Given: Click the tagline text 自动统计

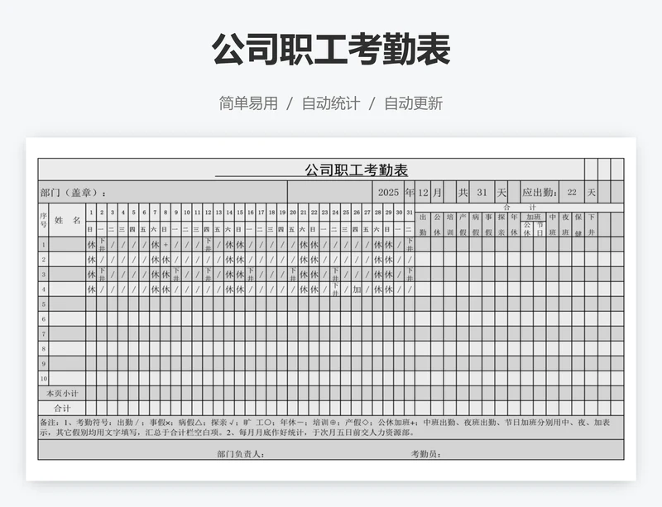Looking at the screenshot, I should pyautogui.click(x=331, y=103).
